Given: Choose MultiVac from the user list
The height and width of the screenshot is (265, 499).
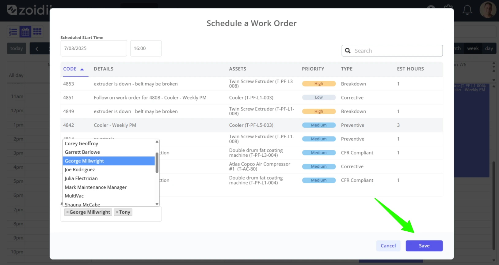Looking at the screenshot, I should tap(109, 196).
